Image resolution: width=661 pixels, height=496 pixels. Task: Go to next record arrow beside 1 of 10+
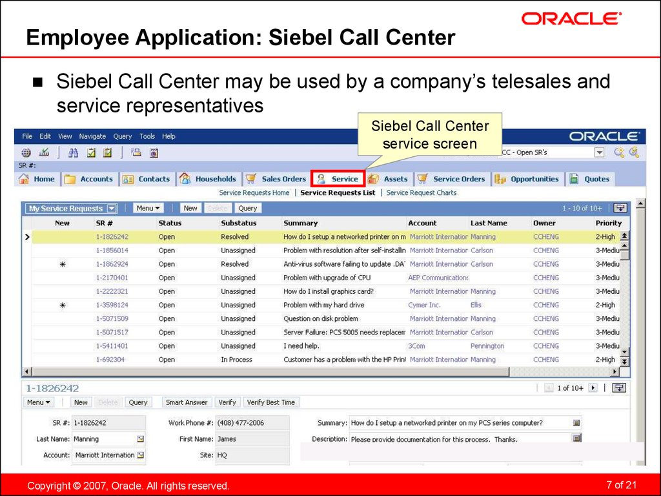pyautogui.click(x=593, y=387)
